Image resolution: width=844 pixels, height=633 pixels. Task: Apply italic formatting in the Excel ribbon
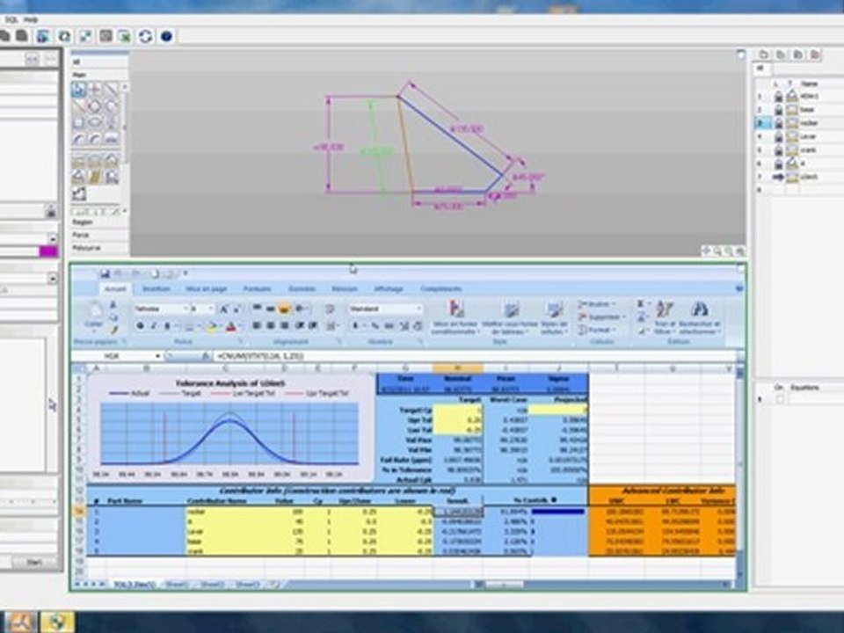pyautogui.click(x=153, y=325)
